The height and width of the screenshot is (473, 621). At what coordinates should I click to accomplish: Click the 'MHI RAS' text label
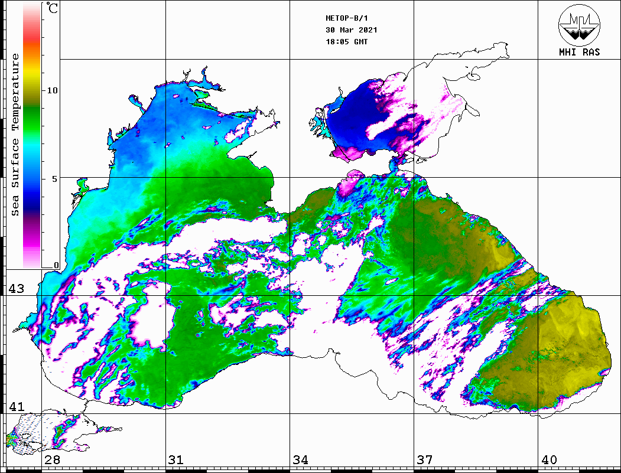[580, 52]
